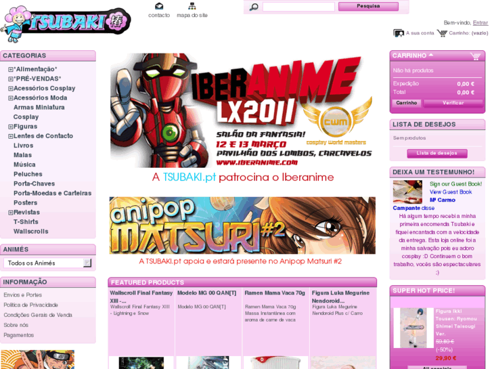Open the A sua conta link
492x369 pixels.
420,33
